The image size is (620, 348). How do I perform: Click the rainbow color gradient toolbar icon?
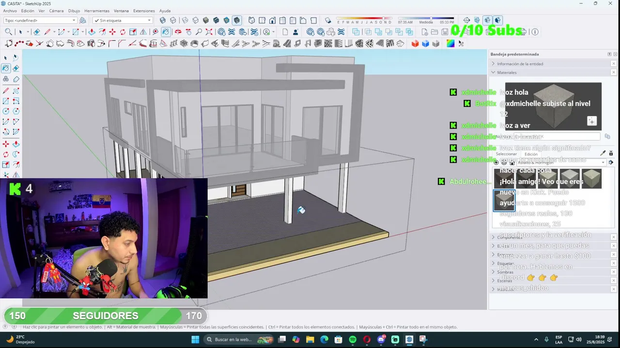coord(450,43)
